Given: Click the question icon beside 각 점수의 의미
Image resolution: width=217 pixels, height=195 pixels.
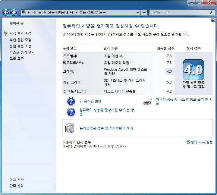Looking at the screenshot, I should 71,102.
